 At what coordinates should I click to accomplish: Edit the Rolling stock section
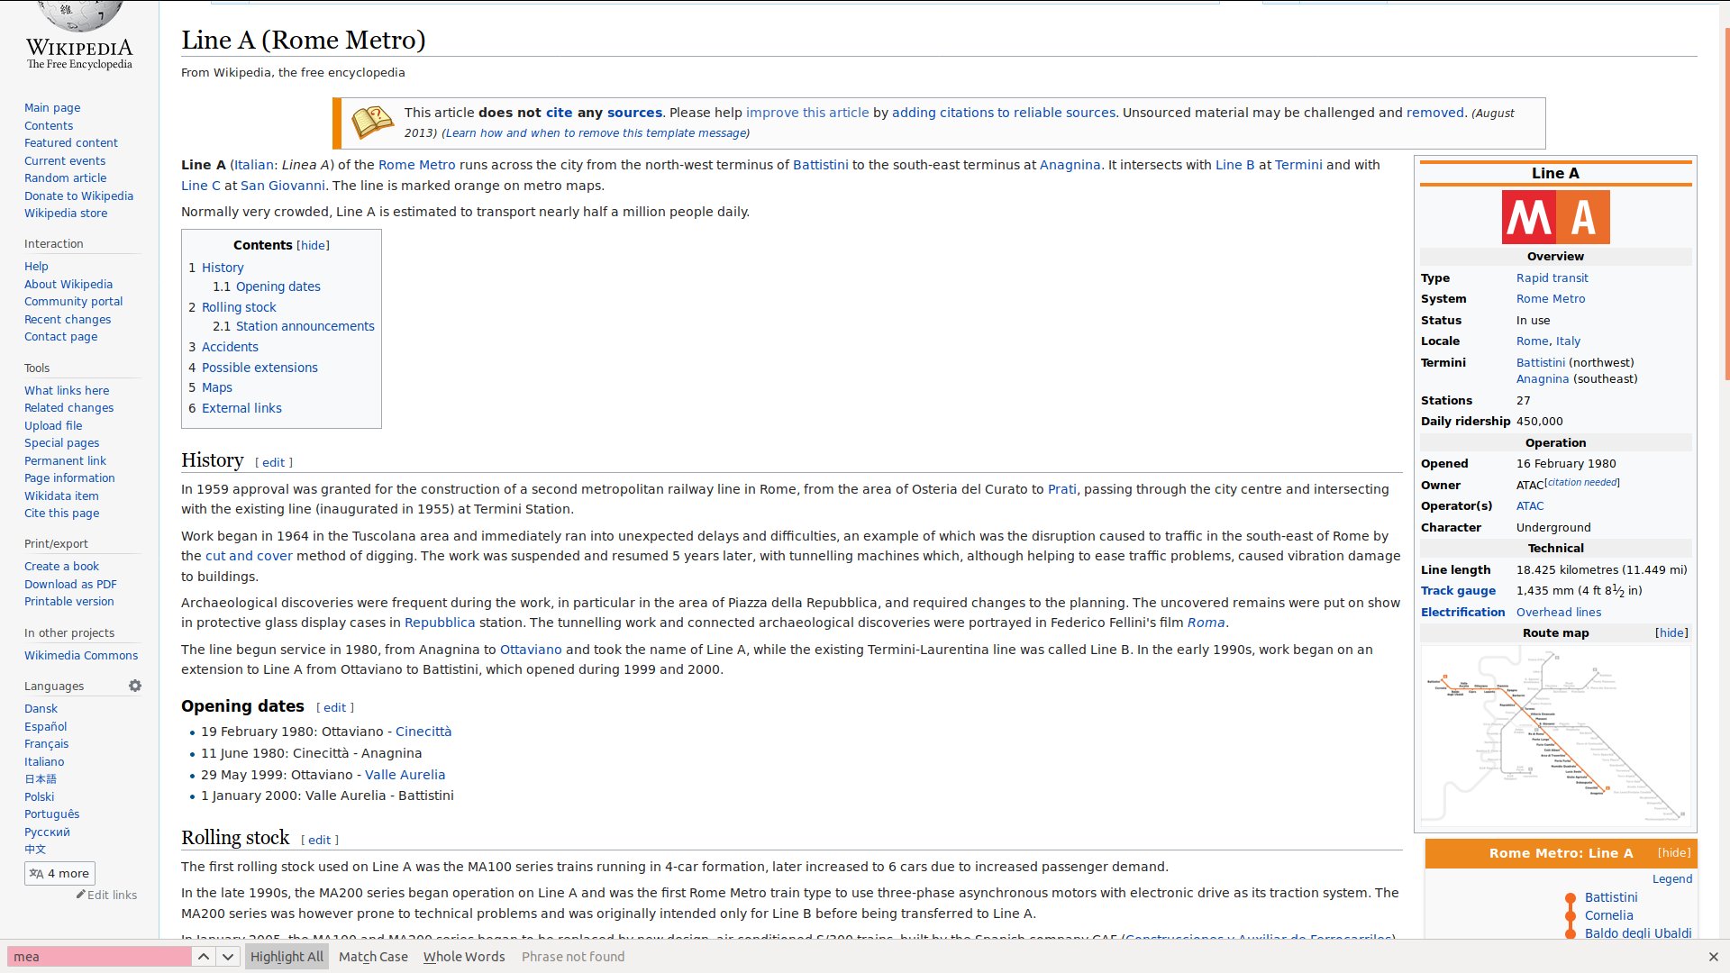pos(319,841)
